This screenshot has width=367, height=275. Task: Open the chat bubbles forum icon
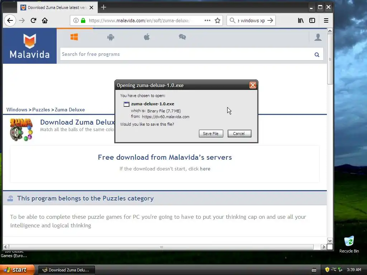[x=182, y=37]
